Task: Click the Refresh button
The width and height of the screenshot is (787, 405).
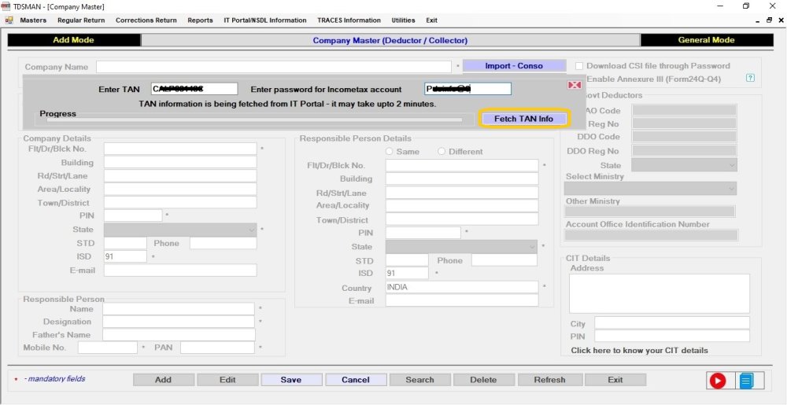Action: tap(549, 380)
